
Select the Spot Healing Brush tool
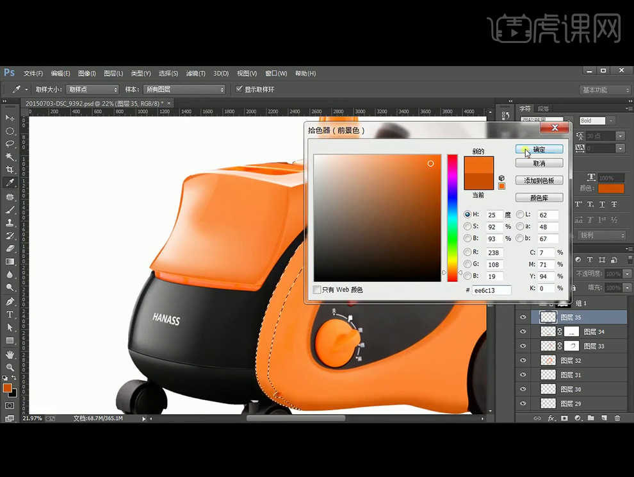10,197
